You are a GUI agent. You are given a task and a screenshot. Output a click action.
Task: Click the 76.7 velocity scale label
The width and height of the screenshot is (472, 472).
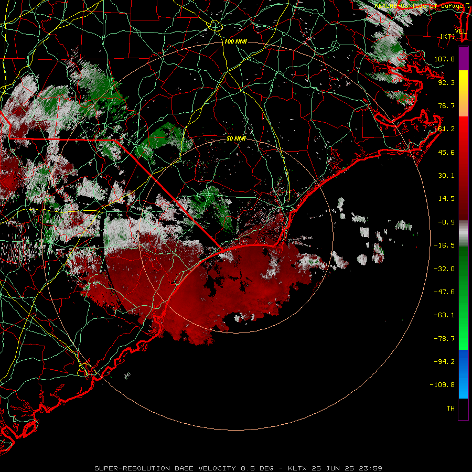click(446, 105)
